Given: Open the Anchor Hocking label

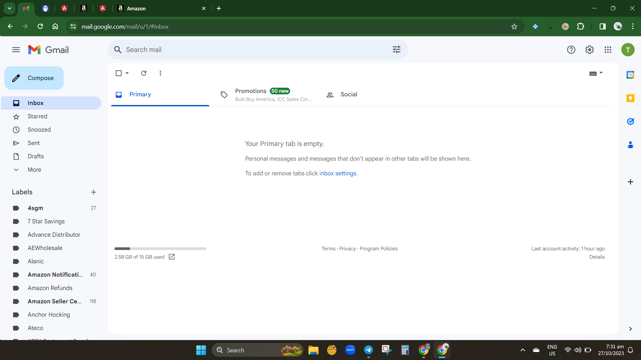Looking at the screenshot, I should coord(51,315).
